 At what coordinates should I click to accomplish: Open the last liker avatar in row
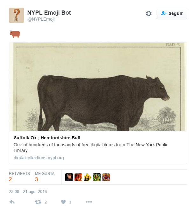click(x=106, y=177)
